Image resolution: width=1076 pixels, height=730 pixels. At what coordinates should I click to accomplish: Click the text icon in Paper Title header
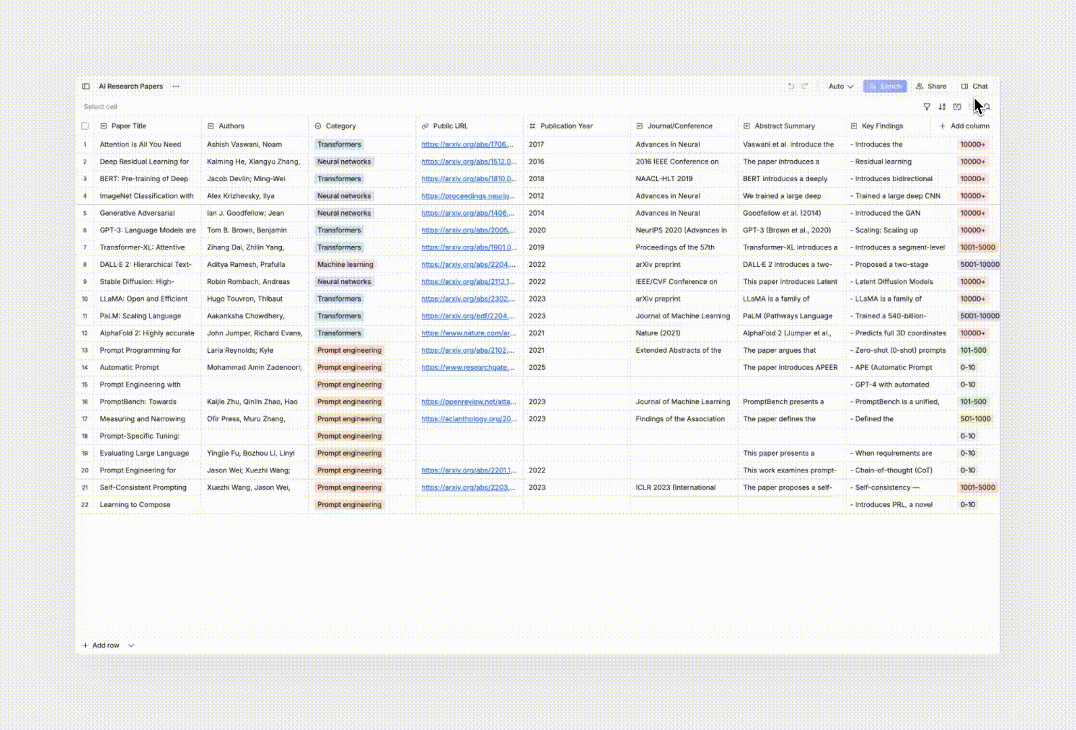pos(103,126)
